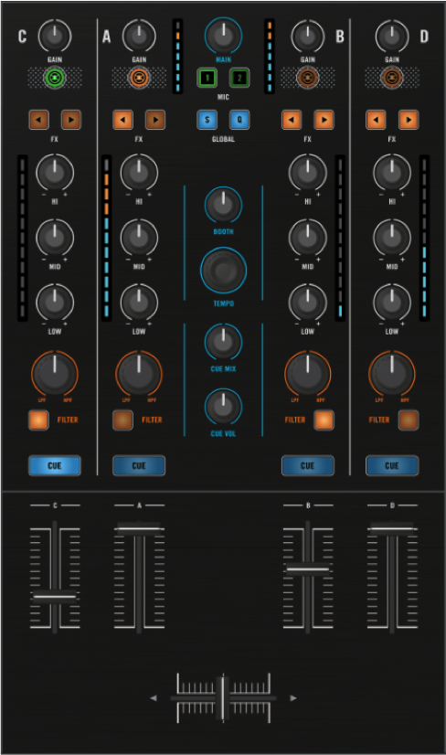Screen dimensions: 446x755
Task: Click the CUE MIX knob
Action: pyautogui.click(x=223, y=342)
